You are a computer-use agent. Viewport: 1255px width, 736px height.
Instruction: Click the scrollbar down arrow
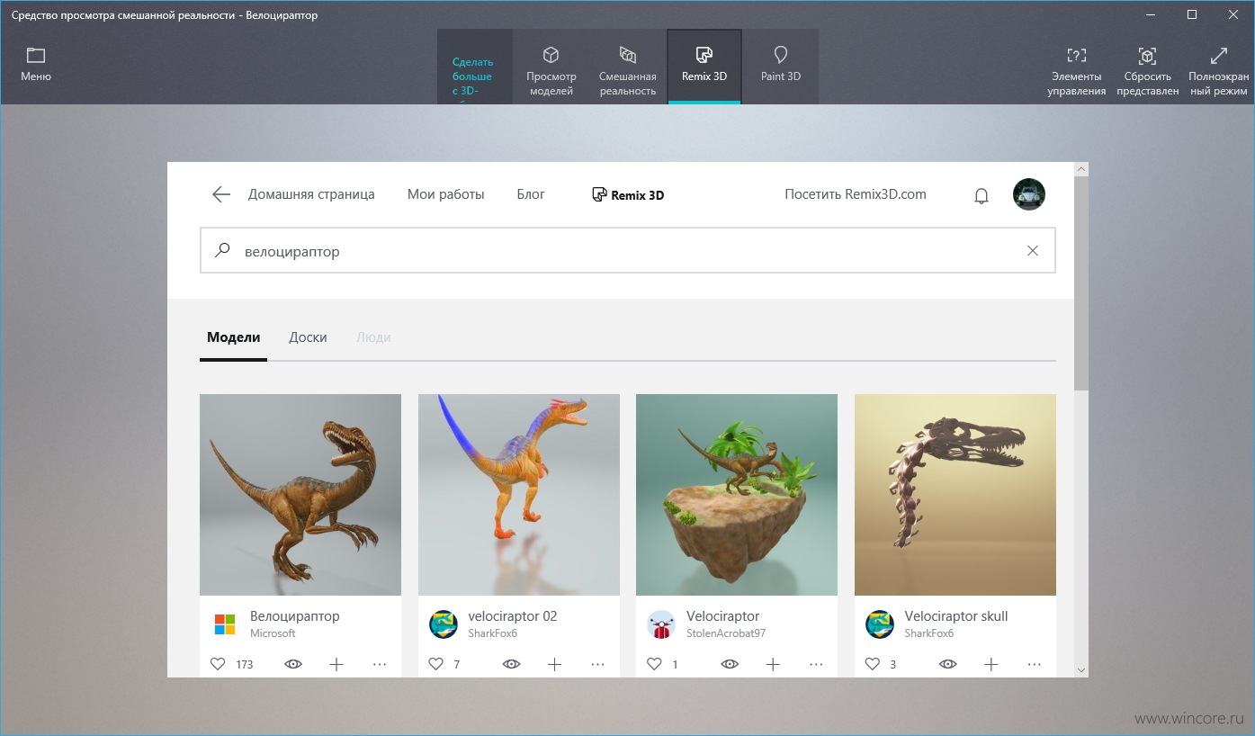(x=1081, y=669)
